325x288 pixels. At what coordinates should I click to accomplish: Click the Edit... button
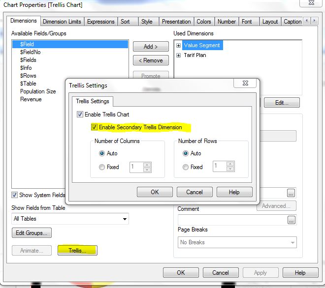(282, 103)
